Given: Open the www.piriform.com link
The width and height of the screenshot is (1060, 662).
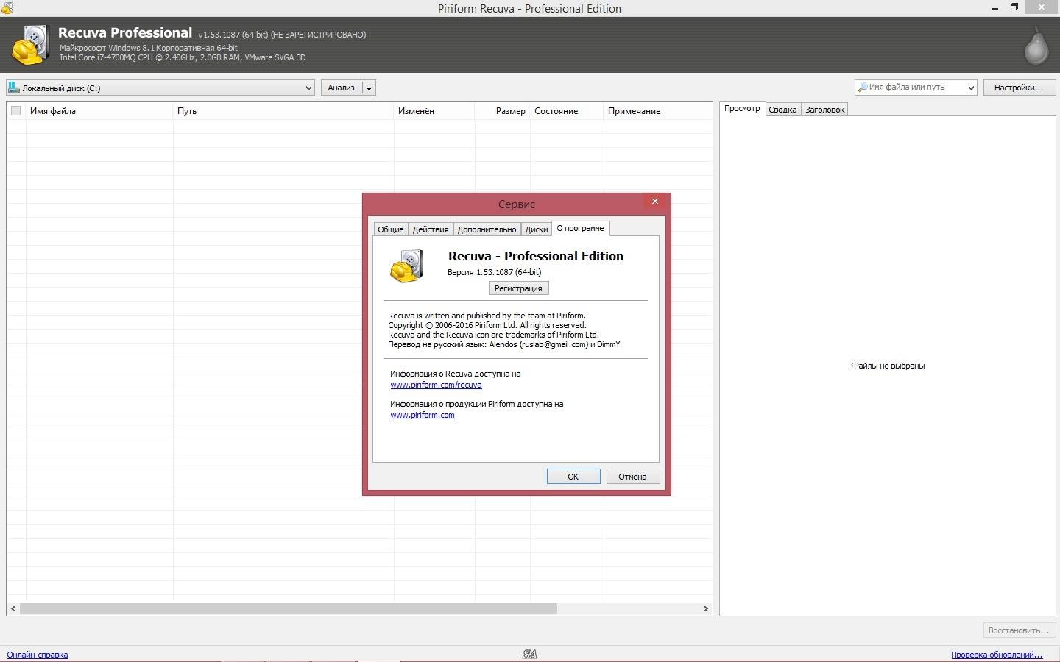Looking at the screenshot, I should coord(423,415).
